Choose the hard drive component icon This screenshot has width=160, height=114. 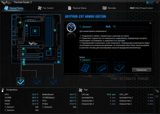[85, 67]
